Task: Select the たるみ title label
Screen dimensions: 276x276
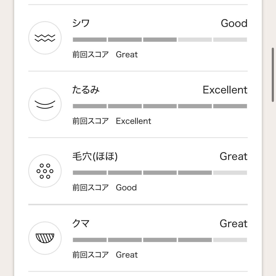Action: tap(86, 90)
